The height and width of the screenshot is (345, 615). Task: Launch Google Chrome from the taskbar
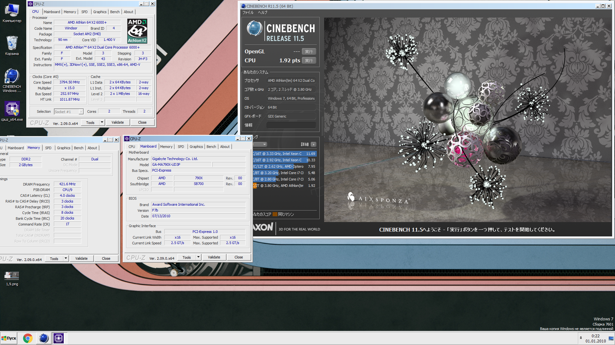(28, 338)
